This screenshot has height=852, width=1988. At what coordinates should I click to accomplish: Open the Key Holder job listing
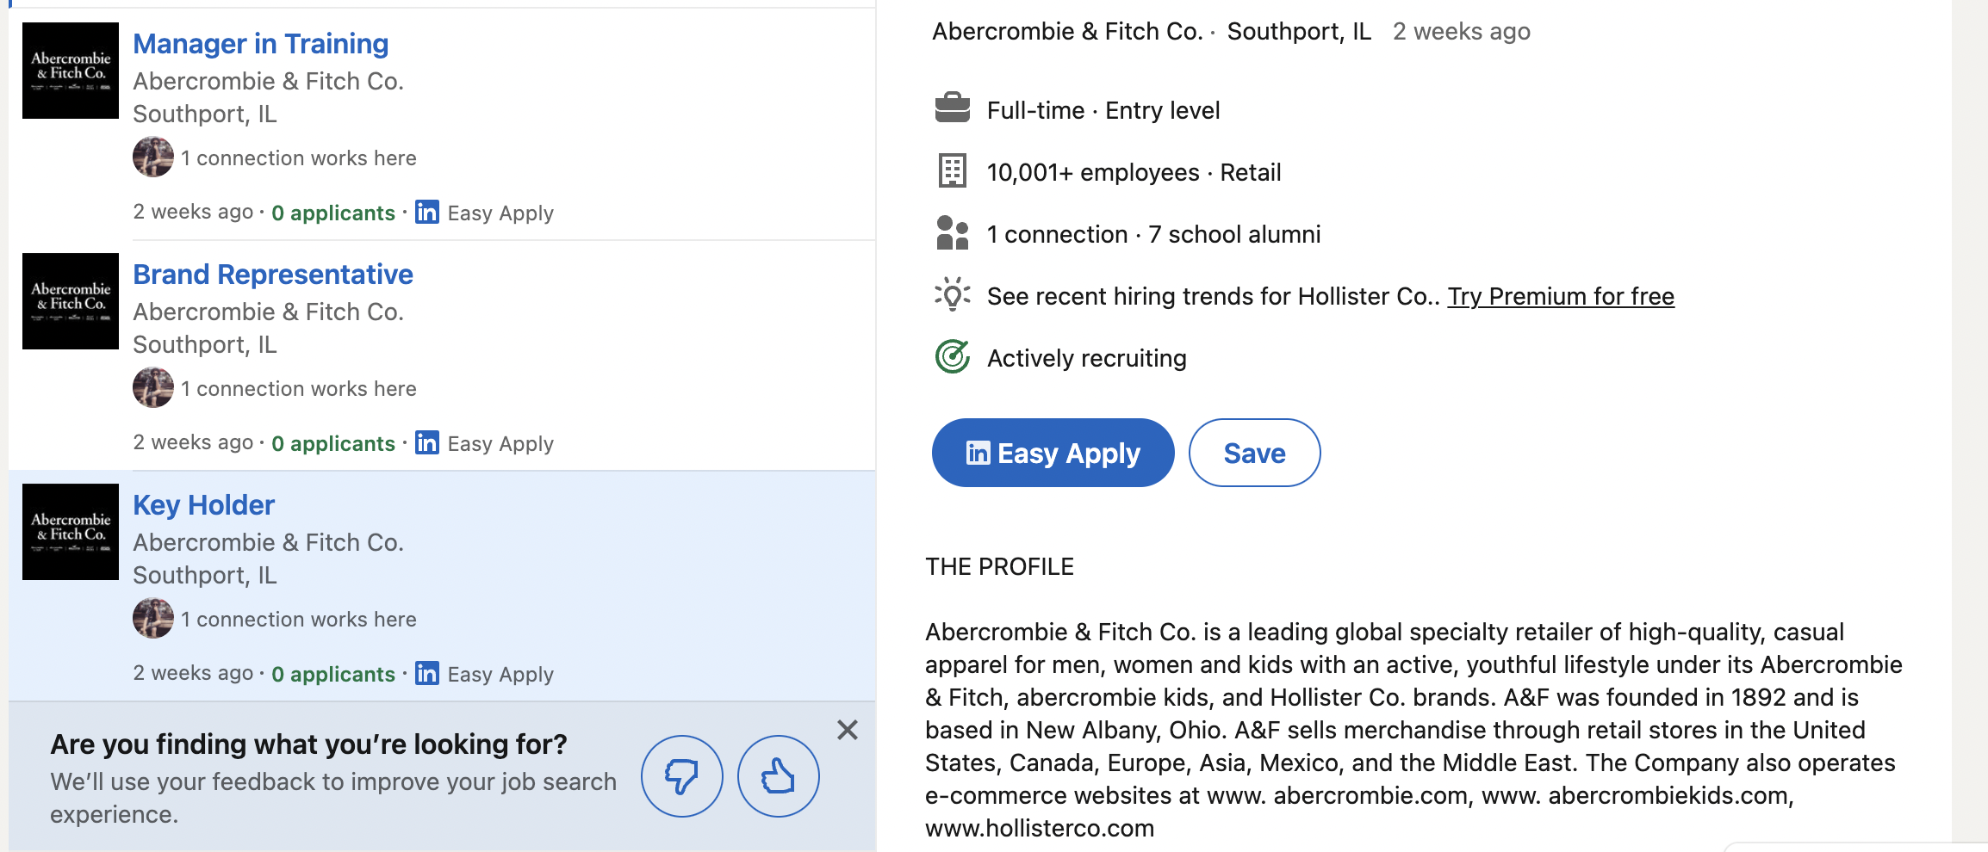point(203,505)
